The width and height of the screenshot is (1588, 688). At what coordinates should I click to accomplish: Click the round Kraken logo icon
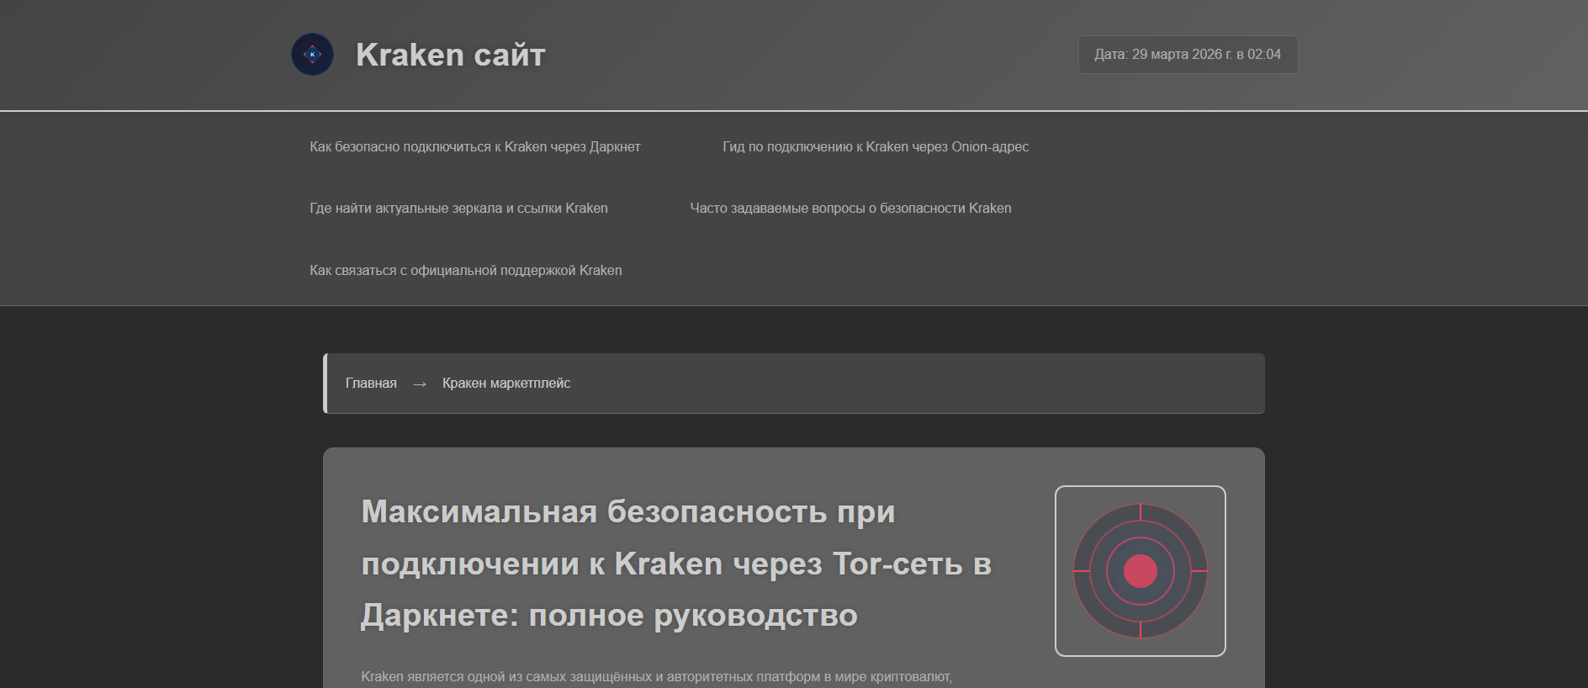tap(312, 55)
